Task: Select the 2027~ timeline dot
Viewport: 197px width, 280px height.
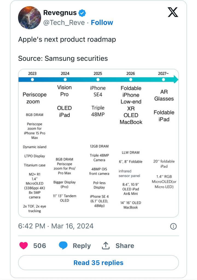Action: (x=163, y=80)
